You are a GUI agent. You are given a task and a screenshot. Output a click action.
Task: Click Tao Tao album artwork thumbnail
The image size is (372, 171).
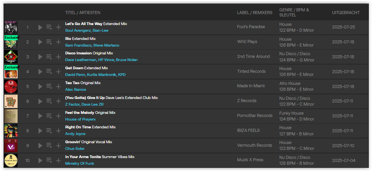click(11, 86)
